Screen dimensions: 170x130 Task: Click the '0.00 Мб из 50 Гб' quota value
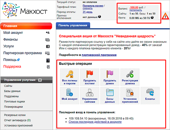coord(140,18)
